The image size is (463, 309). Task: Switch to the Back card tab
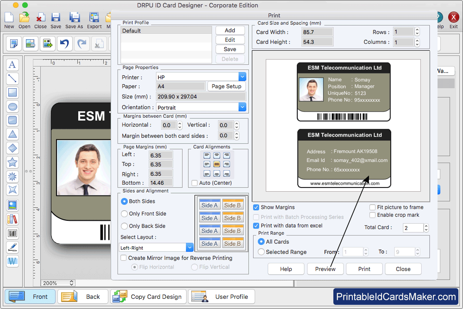[83, 297]
